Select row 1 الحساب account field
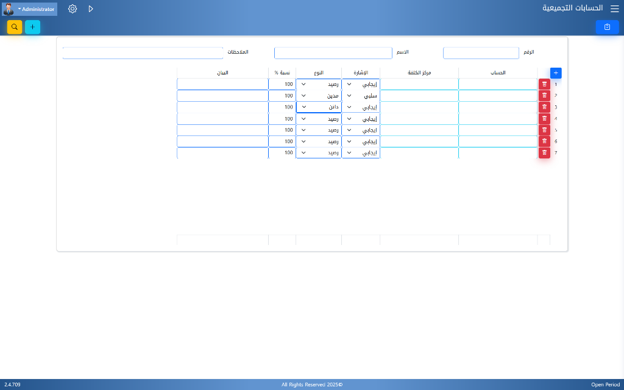Image resolution: width=624 pixels, height=390 pixels. click(498, 84)
